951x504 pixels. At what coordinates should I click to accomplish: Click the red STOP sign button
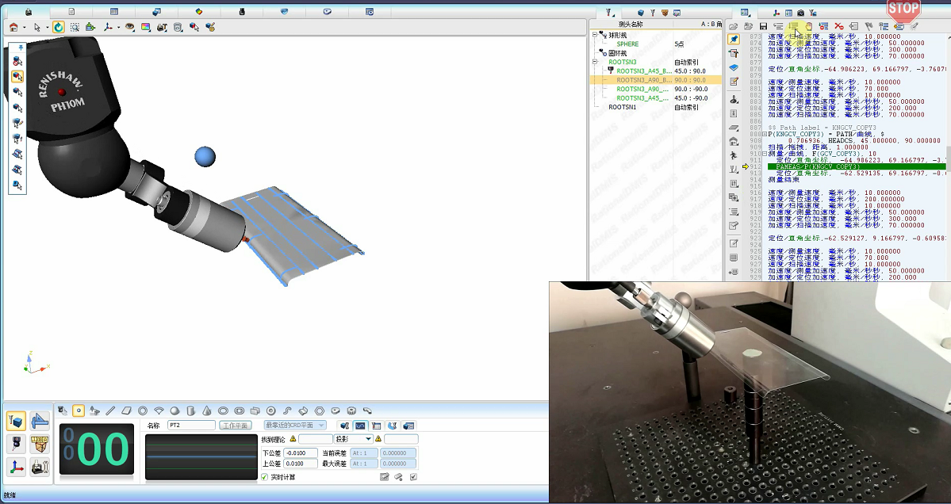click(x=903, y=11)
